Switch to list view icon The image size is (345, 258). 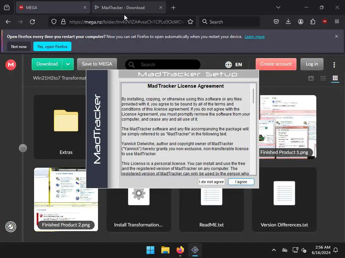(x=323, y=78)
